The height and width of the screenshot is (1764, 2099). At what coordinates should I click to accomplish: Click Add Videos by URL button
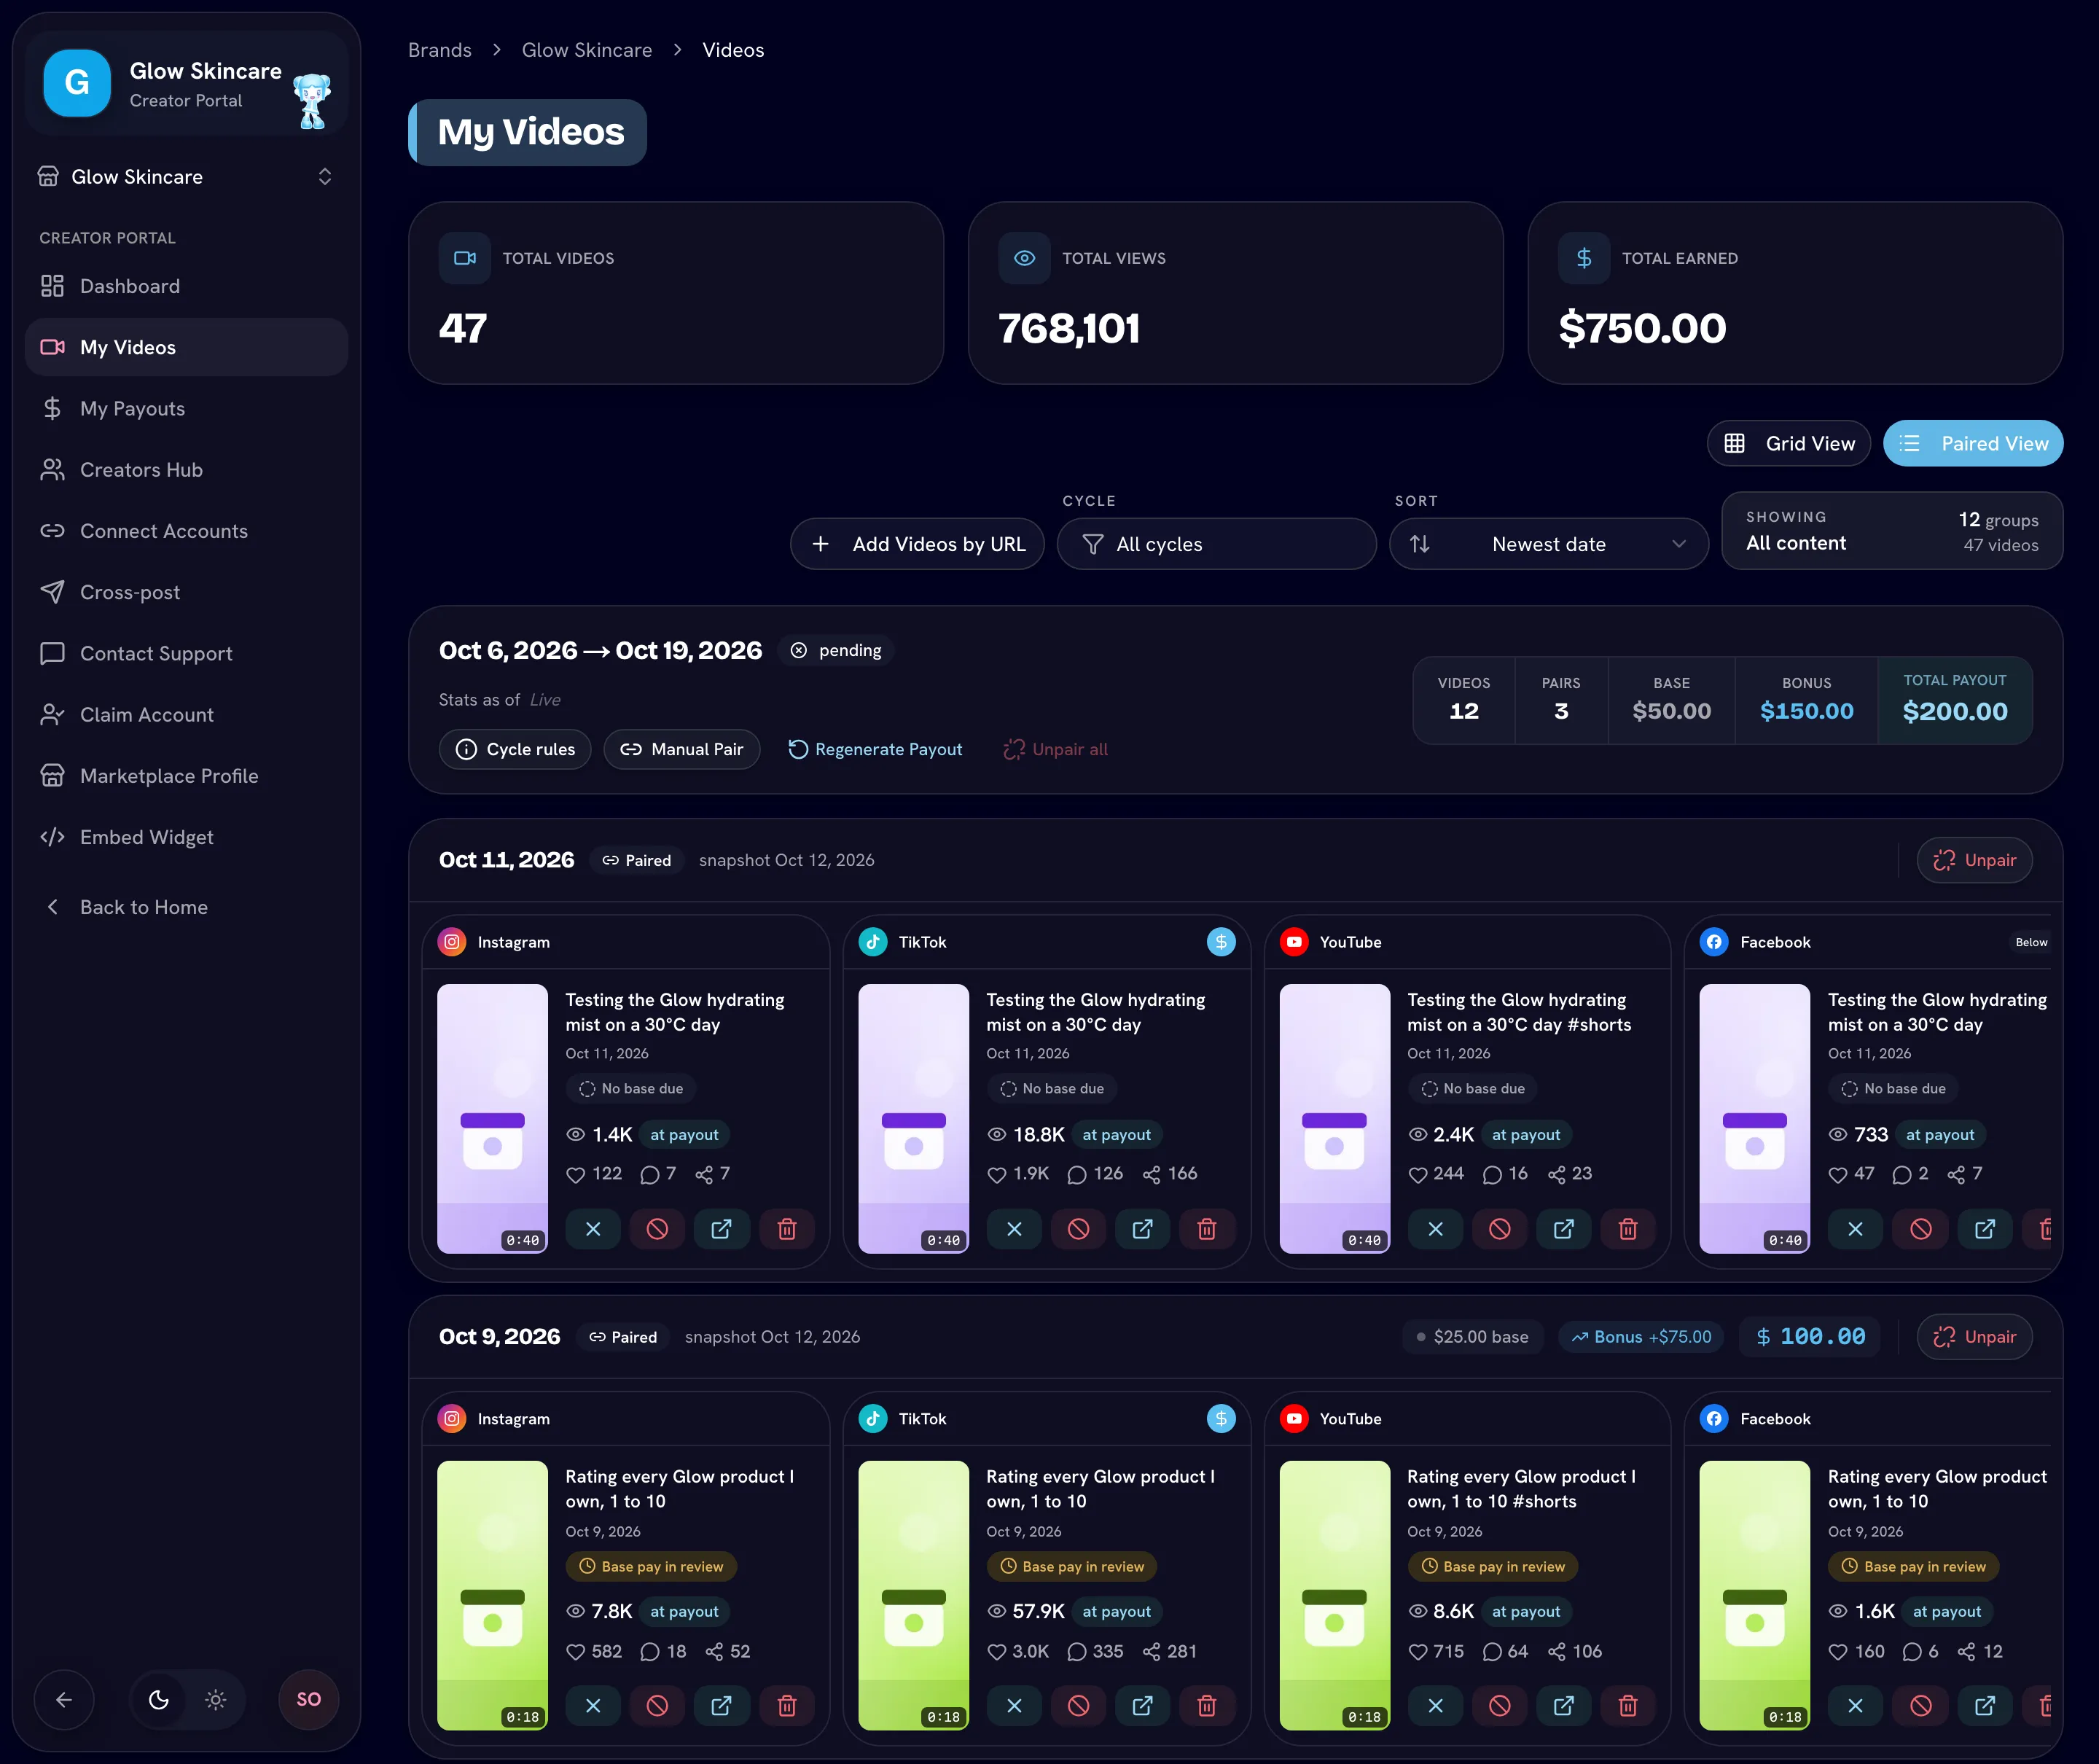pyautogui.click(x=917, y=544)
